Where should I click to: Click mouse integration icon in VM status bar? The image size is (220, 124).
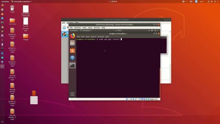(x=146, y=99)
